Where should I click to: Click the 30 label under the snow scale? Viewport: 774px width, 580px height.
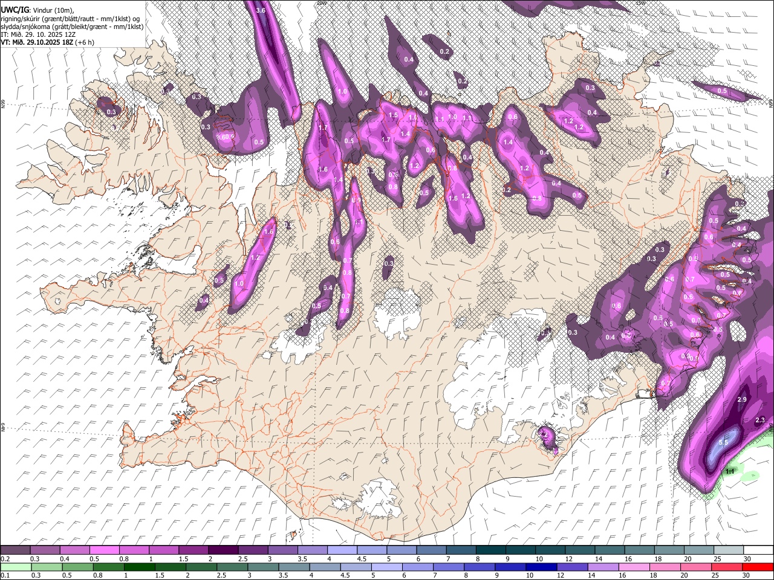[747, 559]
